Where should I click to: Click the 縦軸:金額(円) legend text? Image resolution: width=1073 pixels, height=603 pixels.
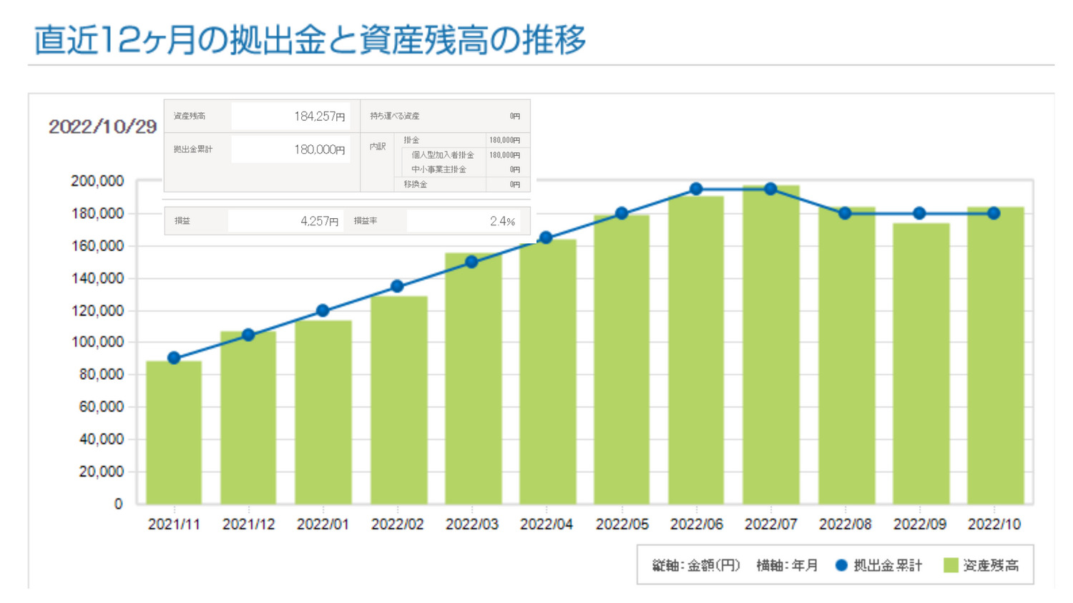click(x=695, y=565)
